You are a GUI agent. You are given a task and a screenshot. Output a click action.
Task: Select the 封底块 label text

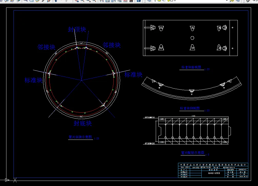coord(82,123)
